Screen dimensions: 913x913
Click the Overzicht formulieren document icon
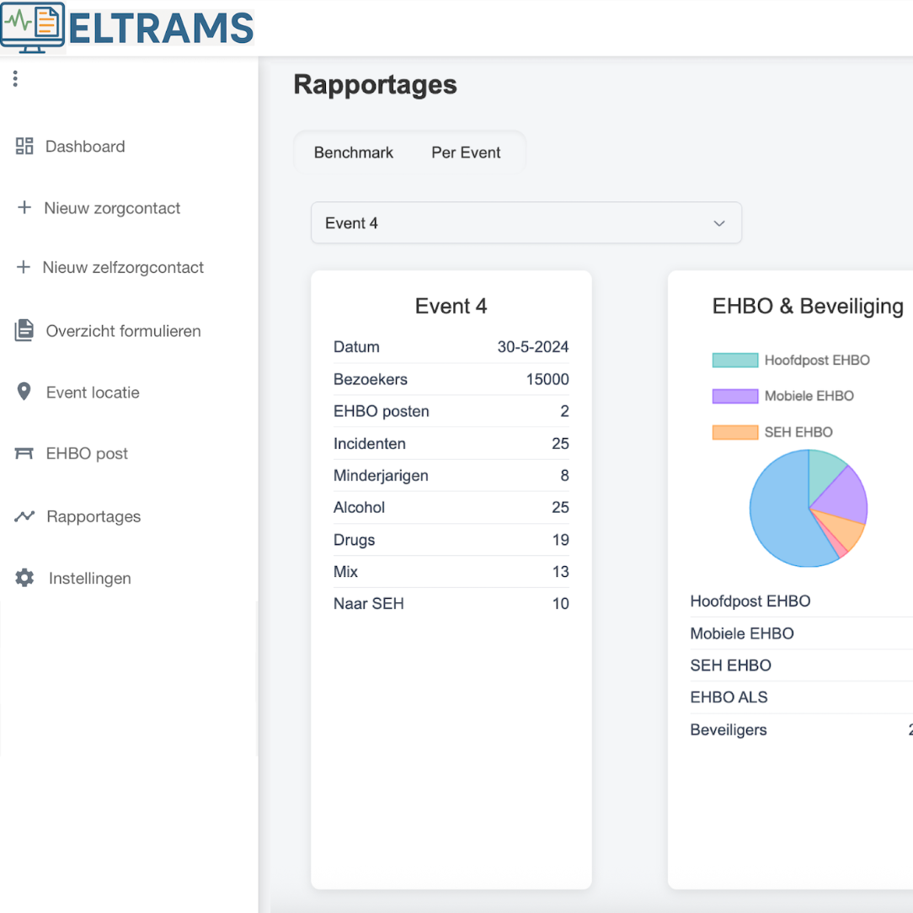24,331
